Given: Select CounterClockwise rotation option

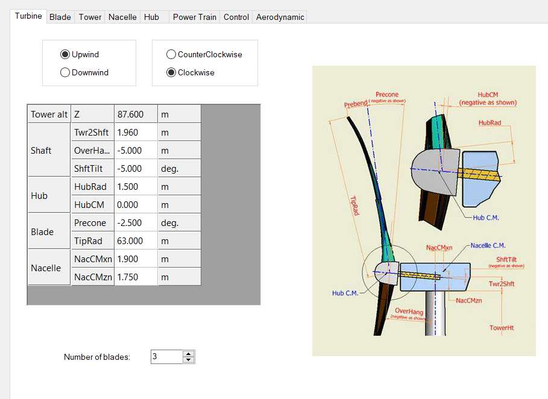Looking at the screenshot, I should [x=171, y=54].
